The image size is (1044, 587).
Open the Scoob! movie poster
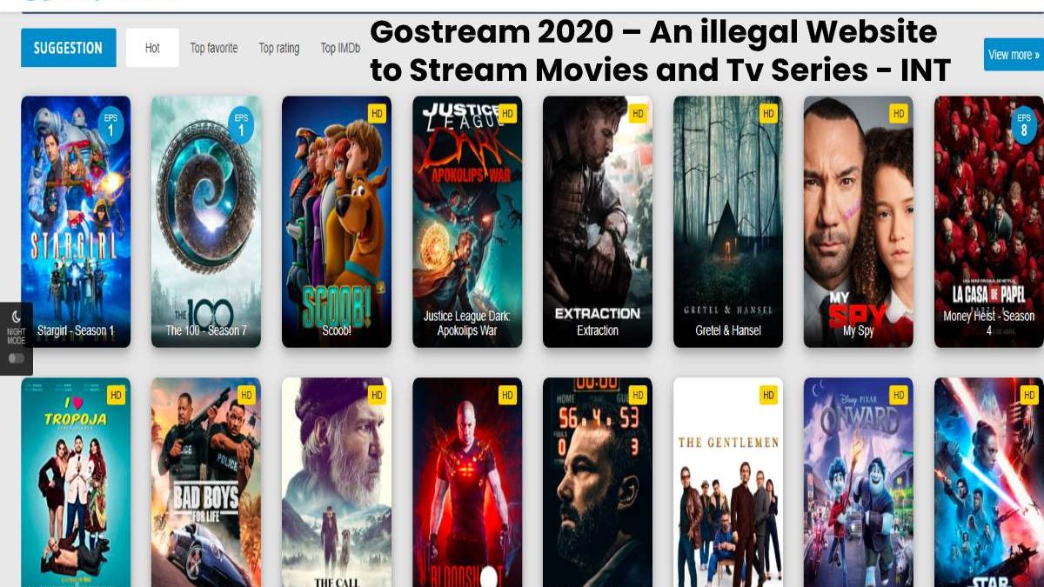pos(337,222)
